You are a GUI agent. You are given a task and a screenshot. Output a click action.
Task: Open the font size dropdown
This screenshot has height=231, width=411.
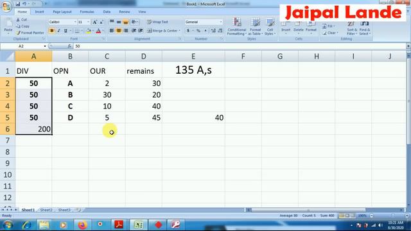pos(89,22)
